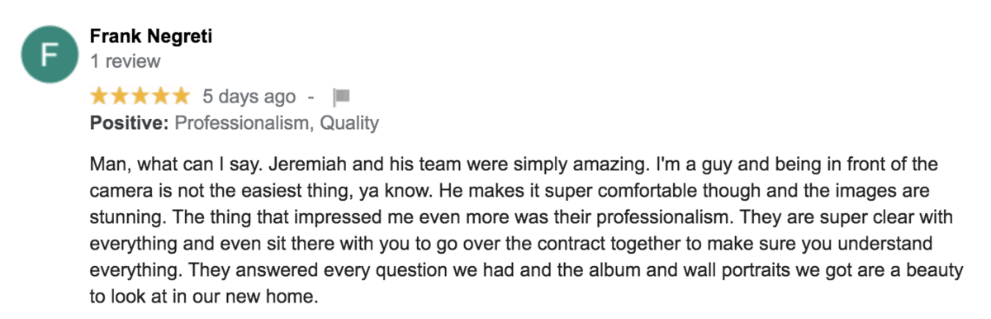991x319 pixels.
Task: Click the '5 days ago' timestamp
Action: click(x=249, y=97)
